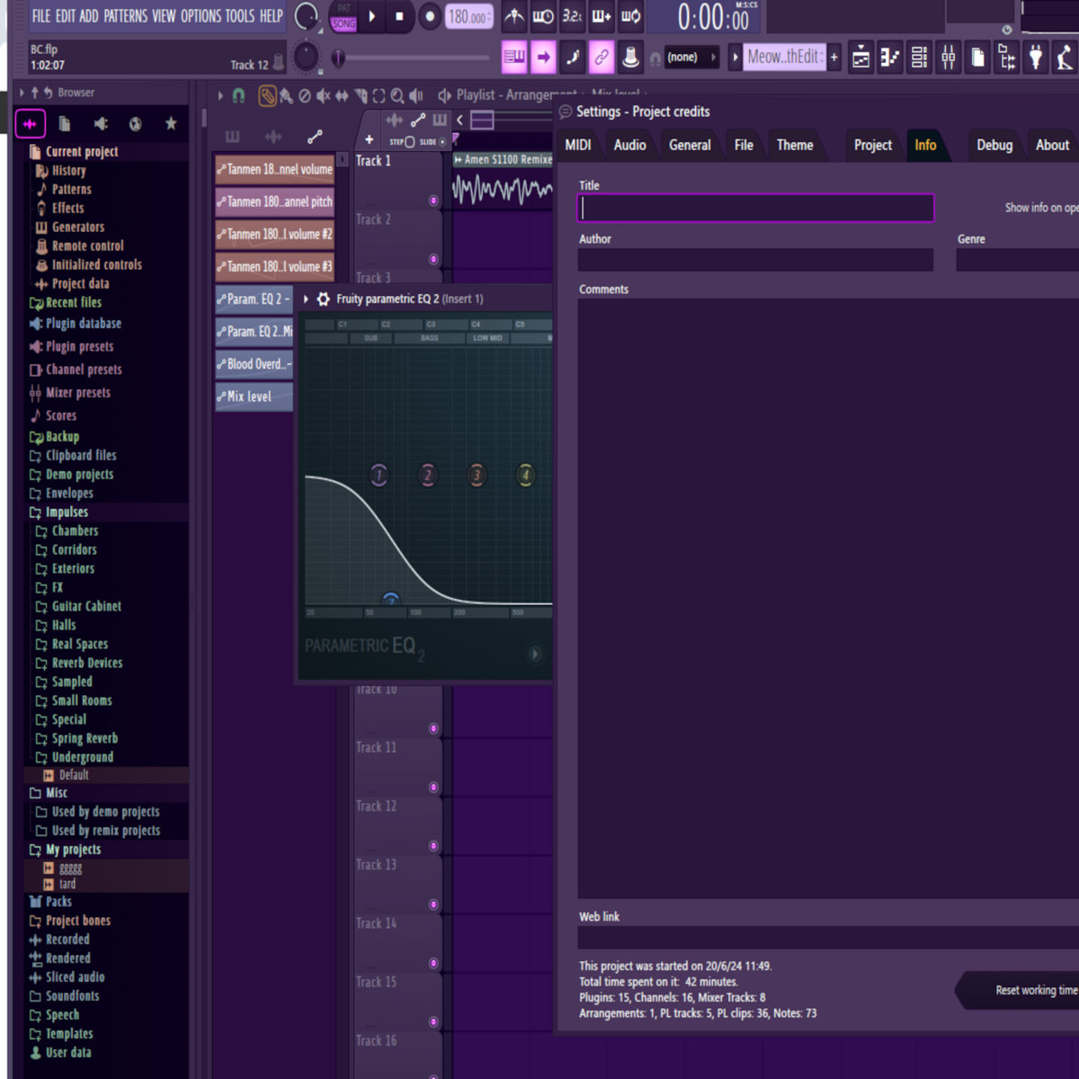Open the TOOLS menu
The height and width of the screenshot is (1079, 1079).
239,15
